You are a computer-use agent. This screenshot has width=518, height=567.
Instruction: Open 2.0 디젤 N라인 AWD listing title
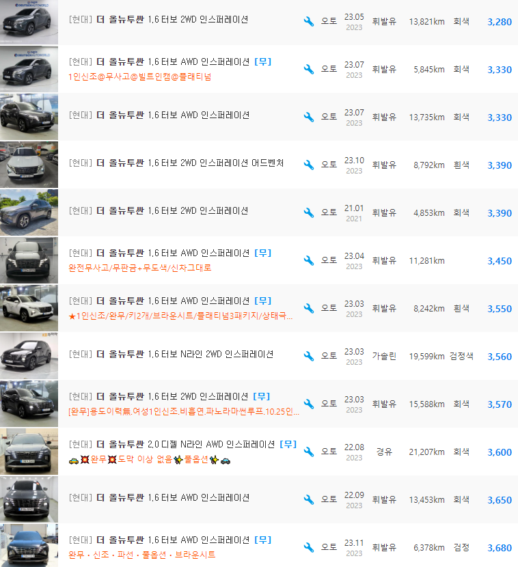172,445
